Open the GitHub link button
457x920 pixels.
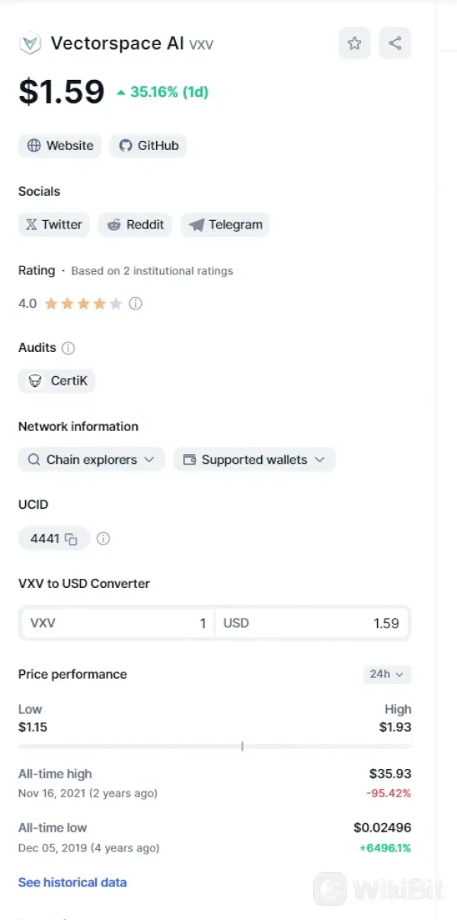[149, 145]
